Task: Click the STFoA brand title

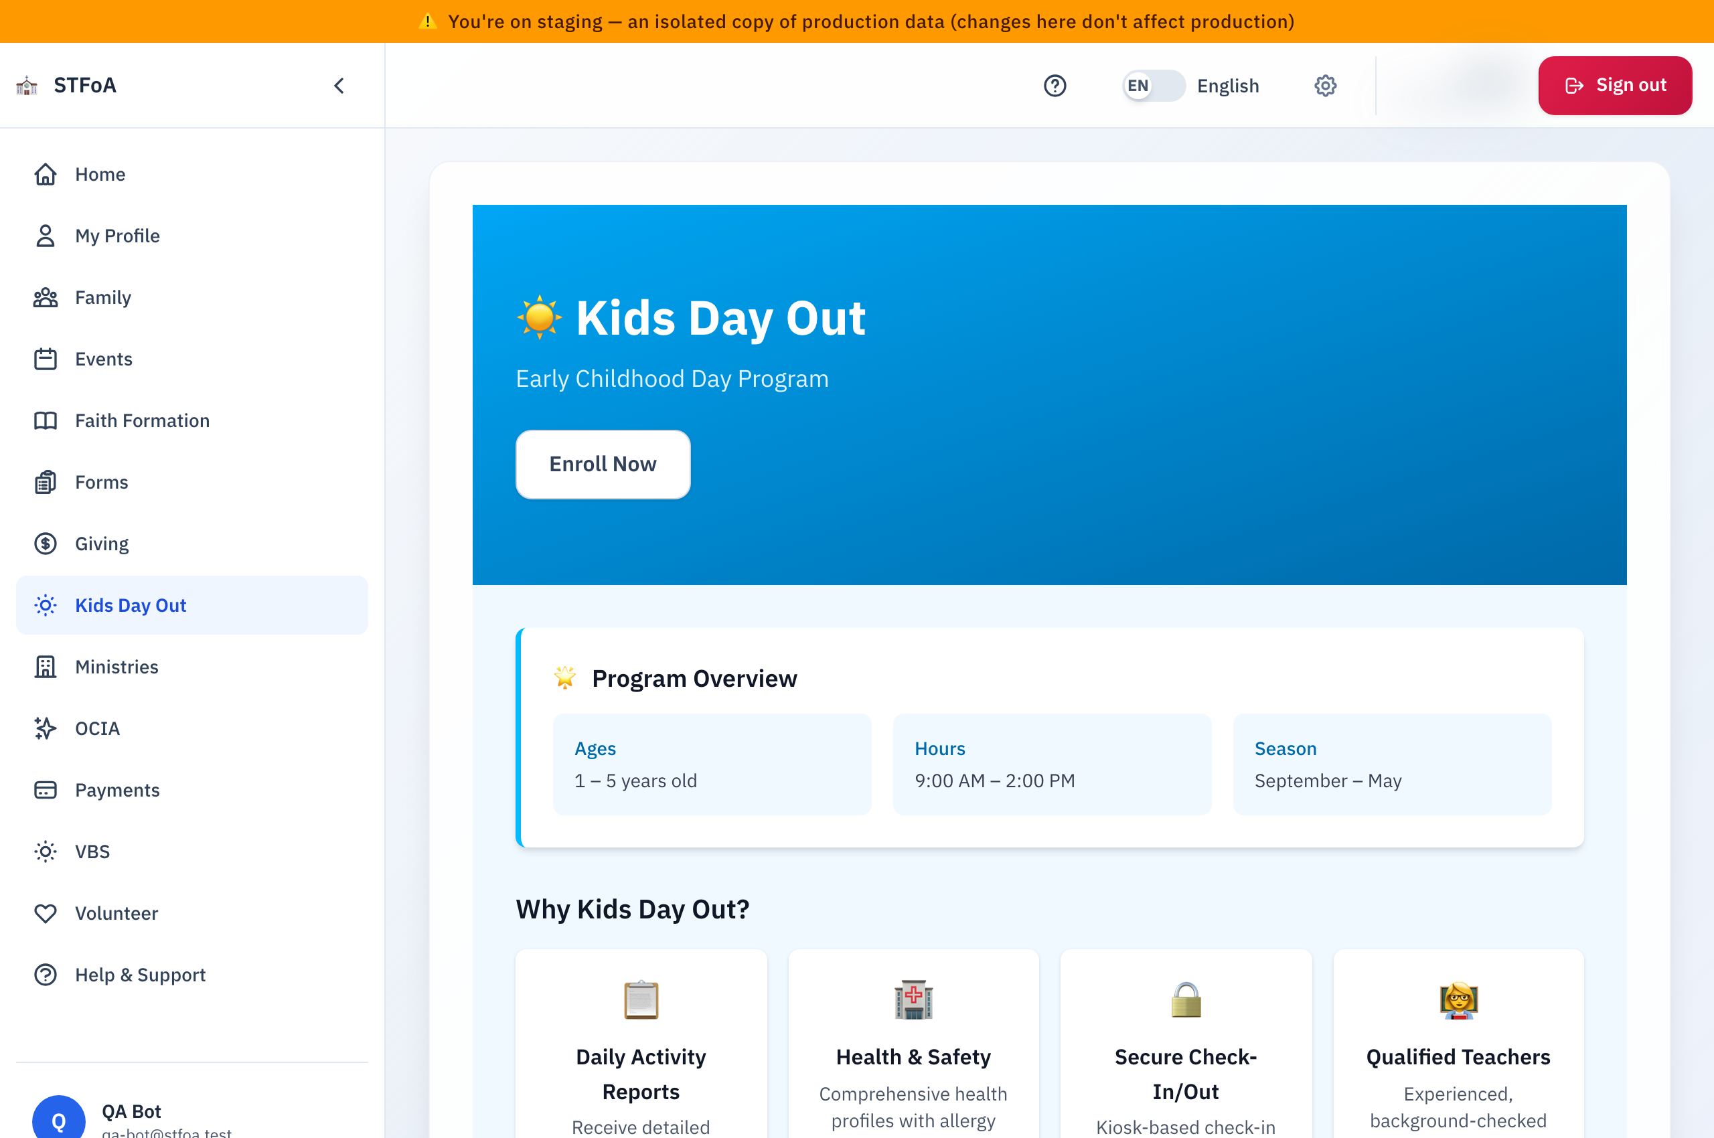Action: (85, 86)
